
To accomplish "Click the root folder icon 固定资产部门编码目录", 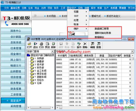I will pos(29,55).
